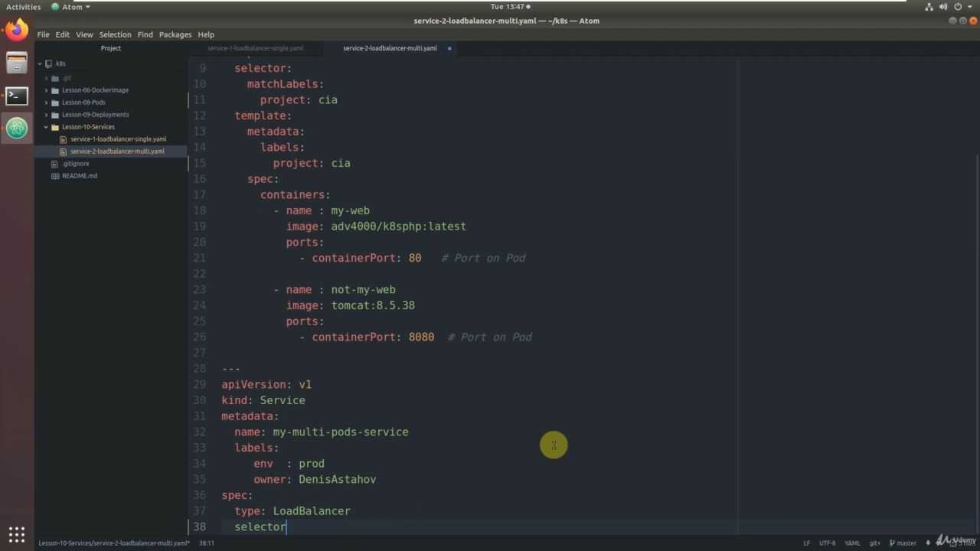Collapse the k8s project root
The width and height of the screenshot is (980, 551).
(40, 64)
